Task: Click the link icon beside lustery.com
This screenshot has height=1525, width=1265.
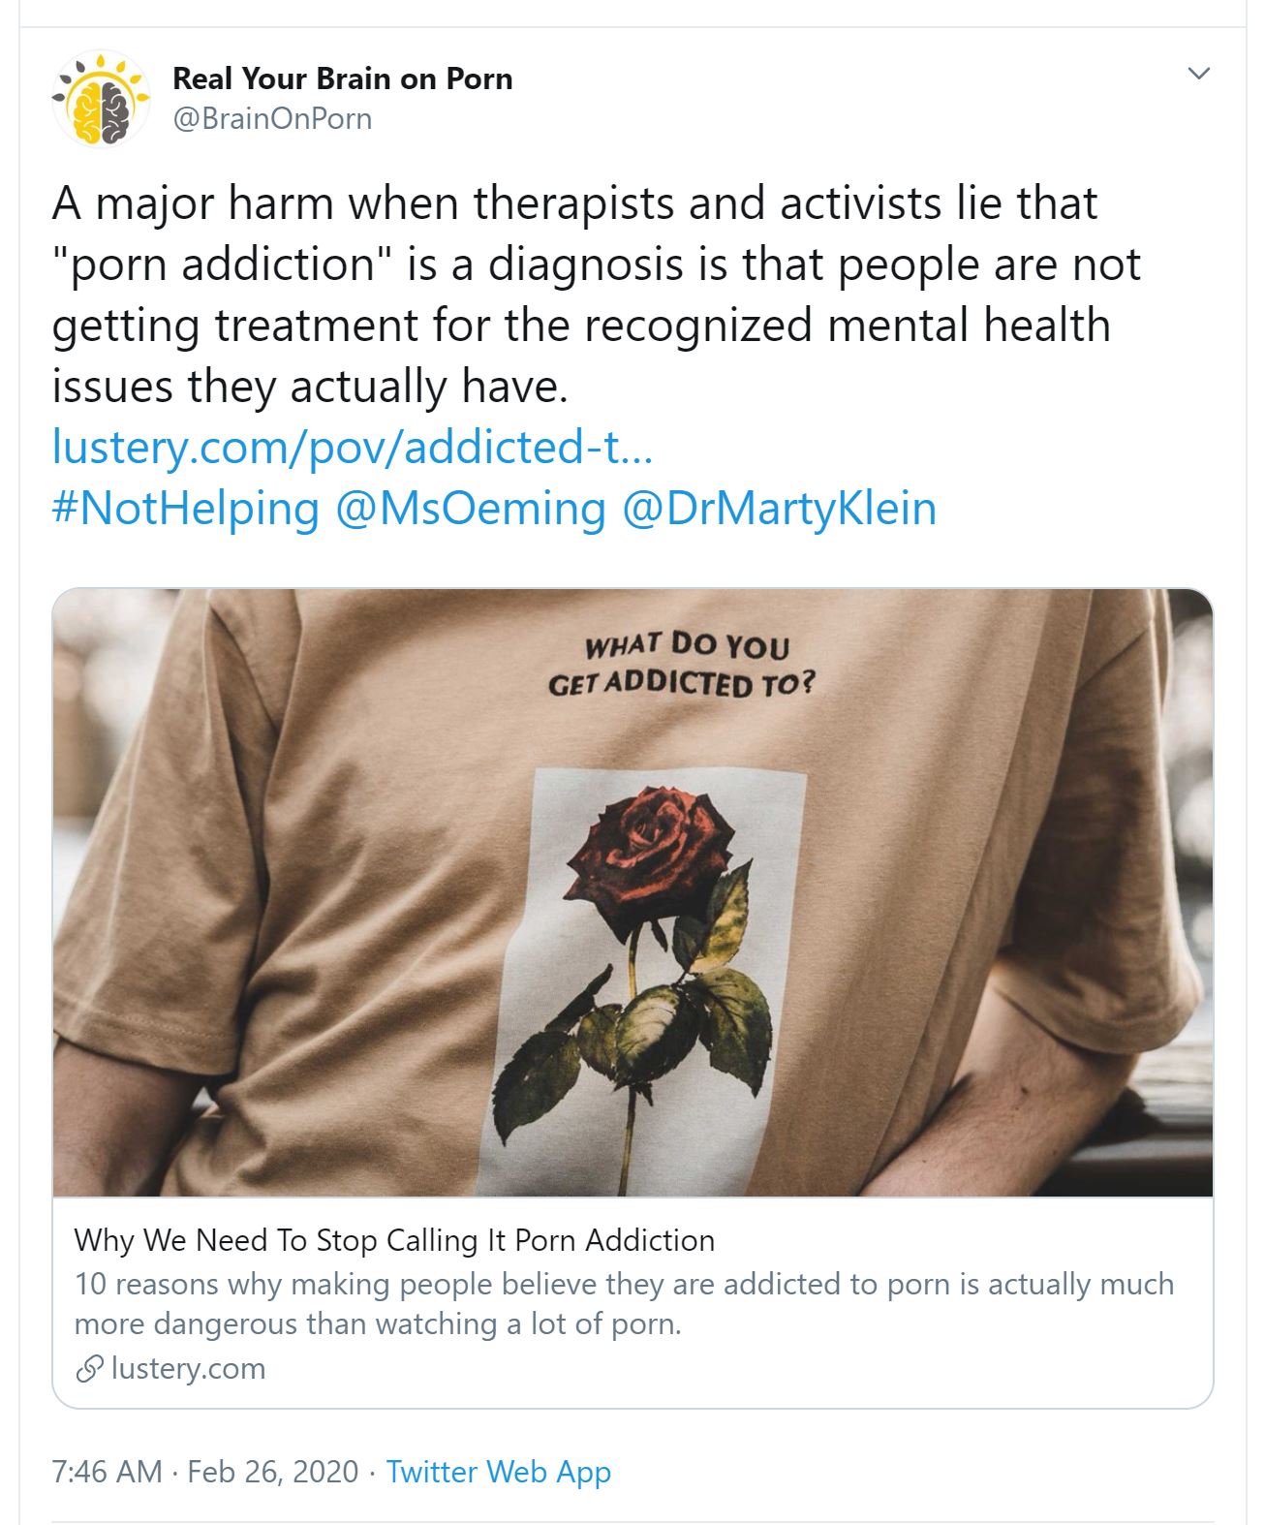Action: (x=89, y=1369)
